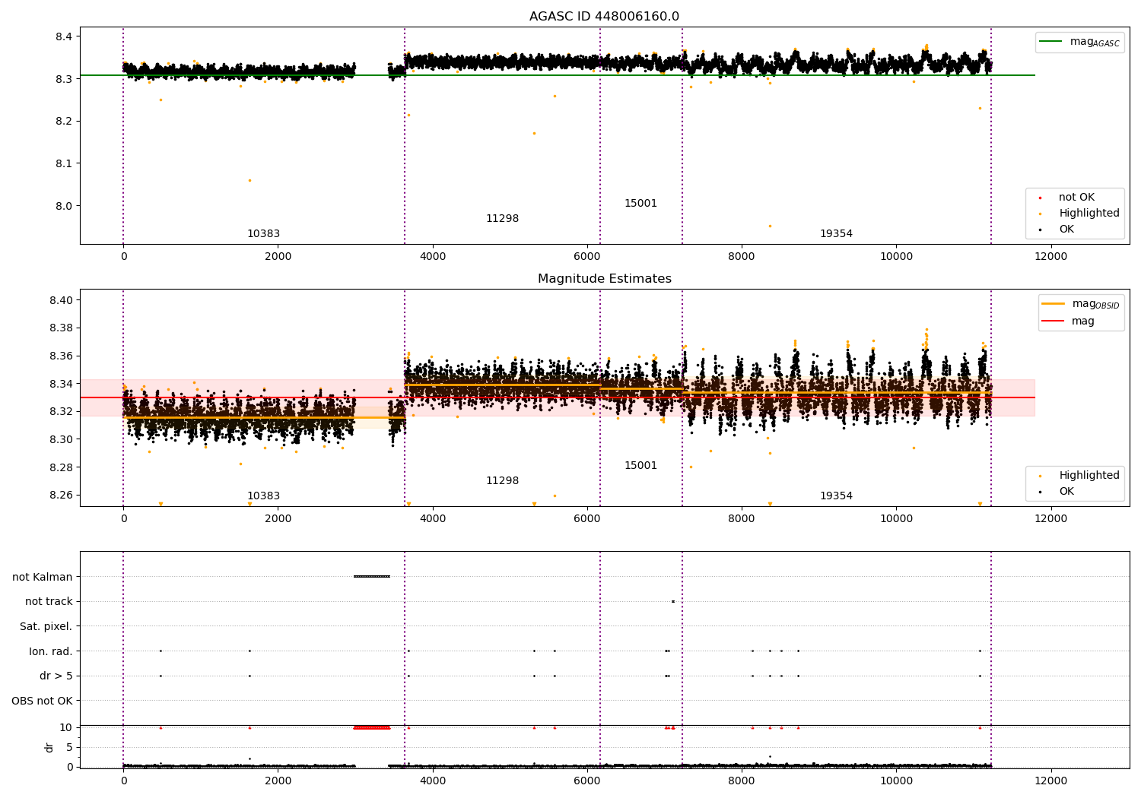Click the 8.26 tick label on middle plot y-axis
The image size is (1141, 798).
[61, 495]
